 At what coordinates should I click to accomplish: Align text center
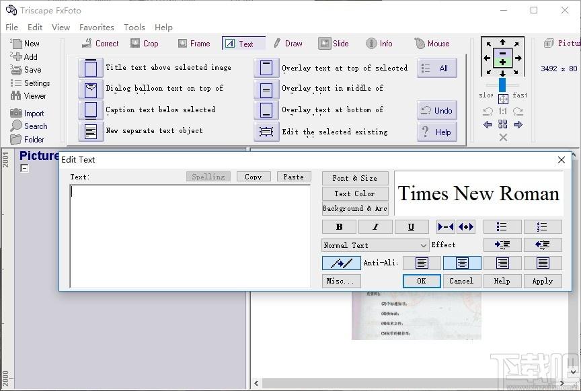pyautogui.click(x=462, y=263)
